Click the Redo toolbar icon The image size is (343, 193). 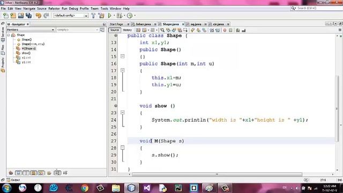click(46, 16)
